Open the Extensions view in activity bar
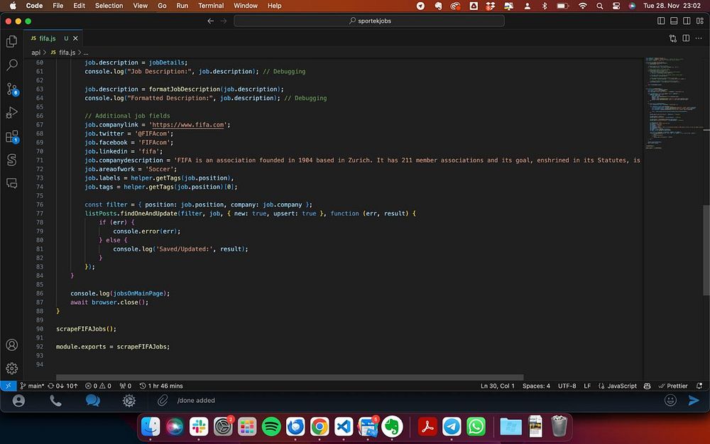This screenshot has width=710, height=444. (11, 136)
